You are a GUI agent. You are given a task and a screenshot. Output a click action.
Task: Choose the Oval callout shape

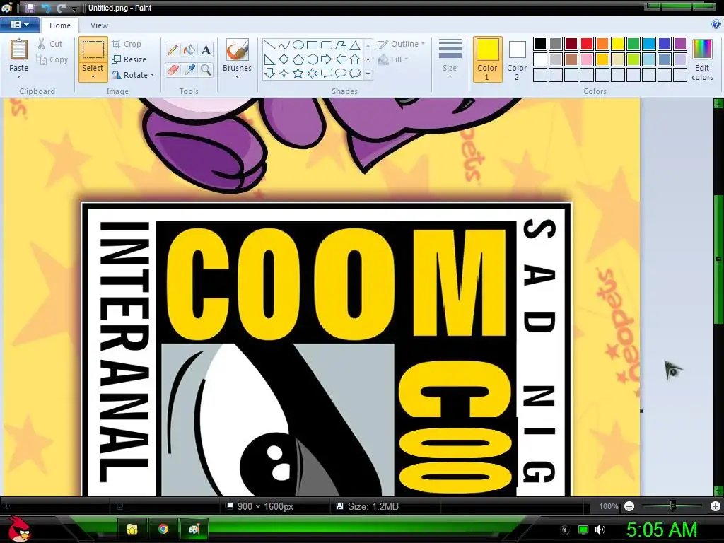[341, 73]
